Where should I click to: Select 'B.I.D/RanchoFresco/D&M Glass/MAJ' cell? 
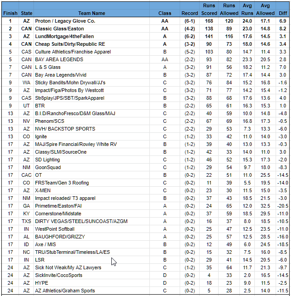click(x=91, y=113)
